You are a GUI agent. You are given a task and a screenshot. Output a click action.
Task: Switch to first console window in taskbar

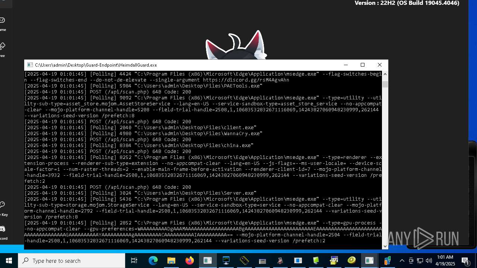click(208, 261)
